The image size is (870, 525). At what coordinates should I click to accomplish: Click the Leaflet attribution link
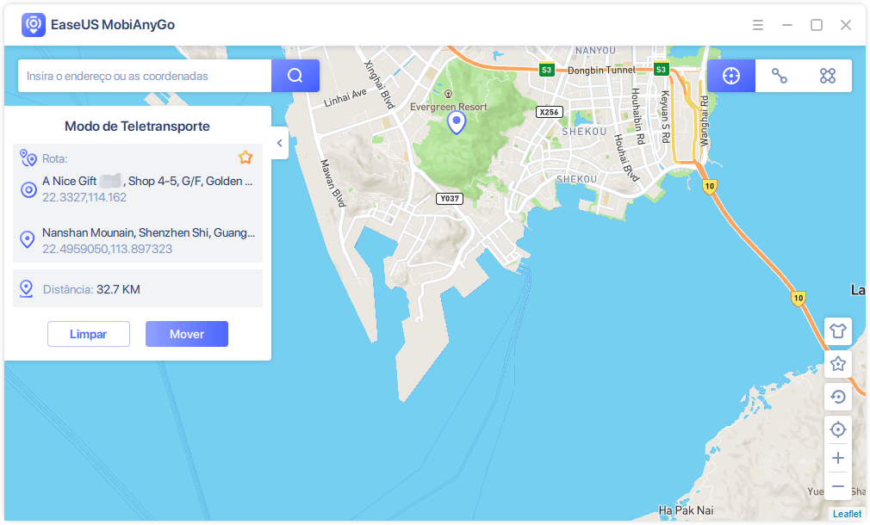click(846, 514)
